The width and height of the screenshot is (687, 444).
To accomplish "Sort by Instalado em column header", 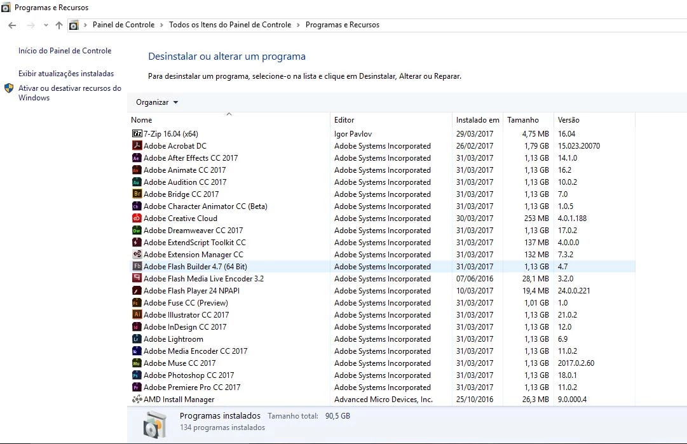I will pos(477,119).
